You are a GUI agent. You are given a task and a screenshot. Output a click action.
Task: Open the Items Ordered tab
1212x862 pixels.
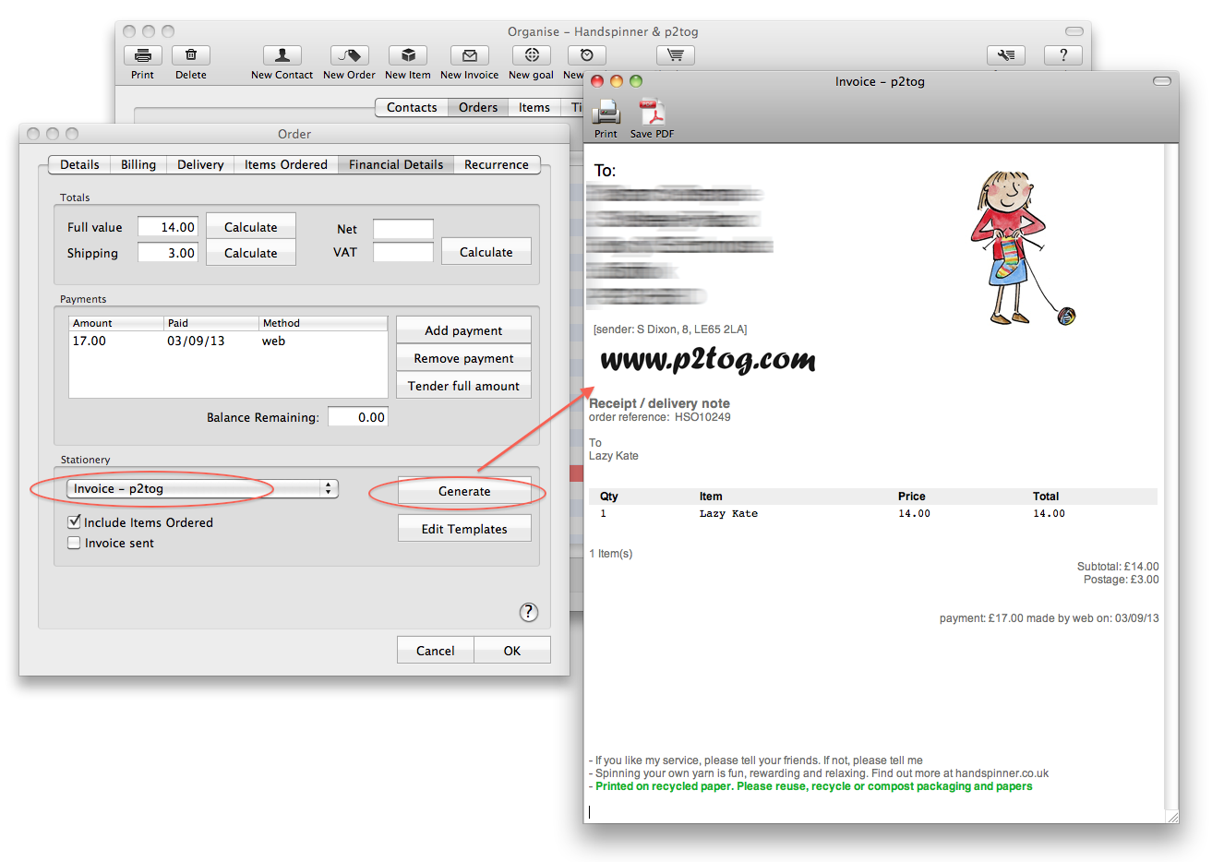(286, 164)
